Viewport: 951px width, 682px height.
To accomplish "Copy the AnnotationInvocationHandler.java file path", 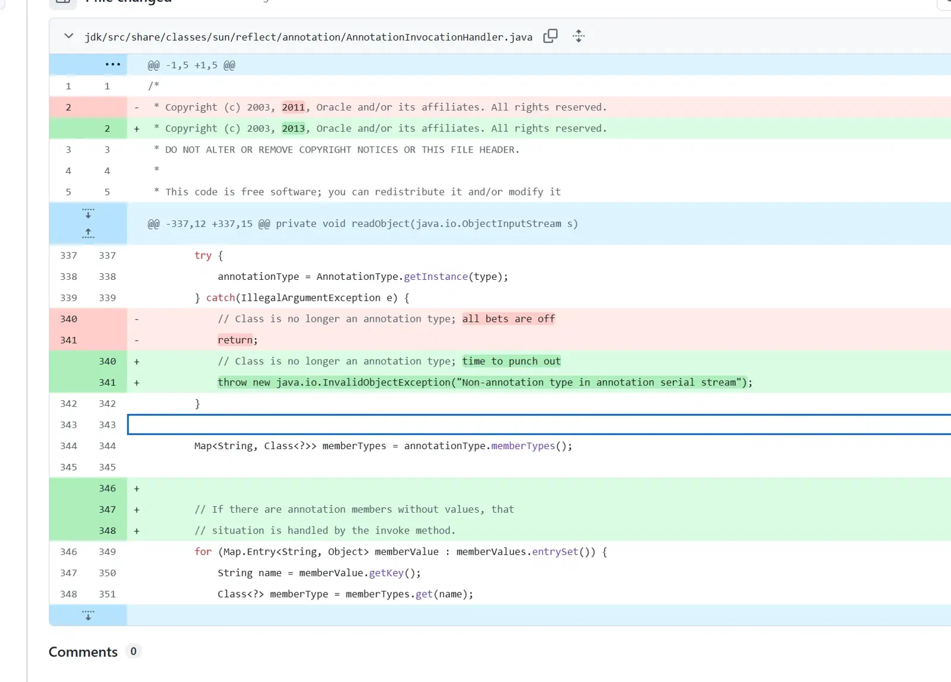I will [550, 36].
